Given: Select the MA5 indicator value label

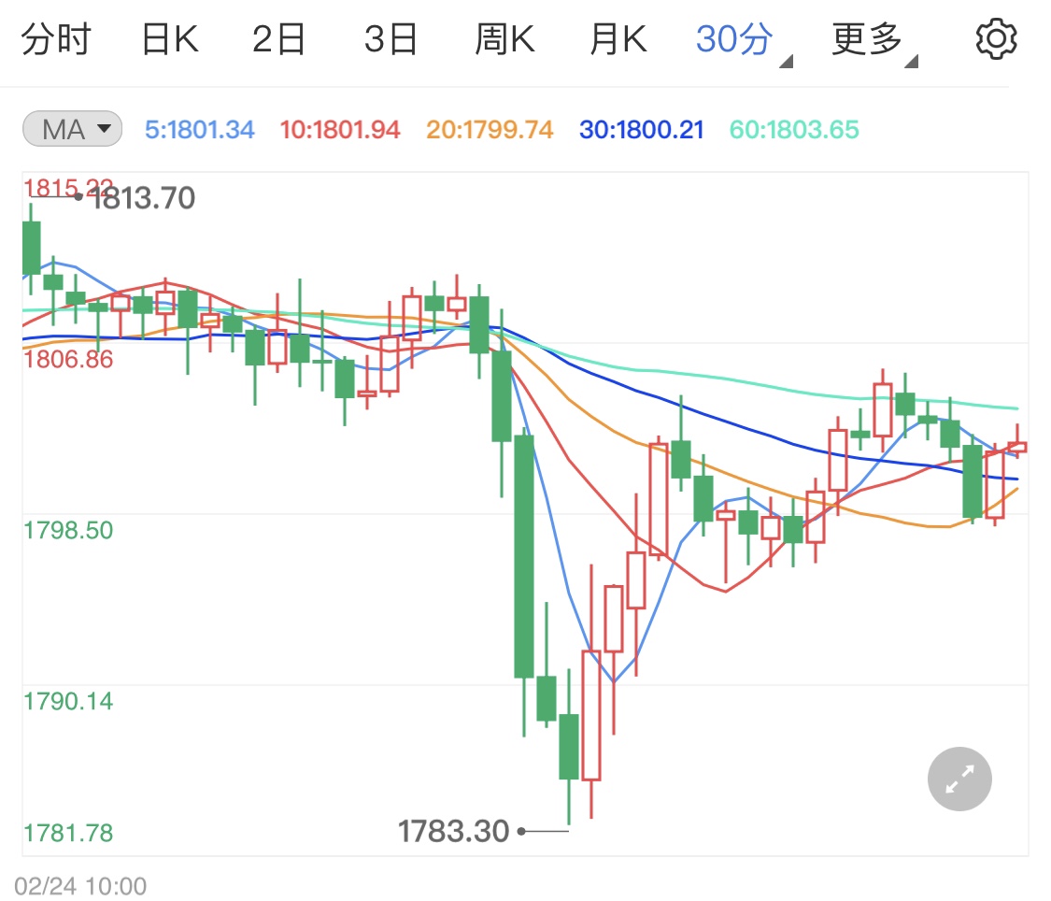Looking at the screenshot, I should click(x=199, y=131).
